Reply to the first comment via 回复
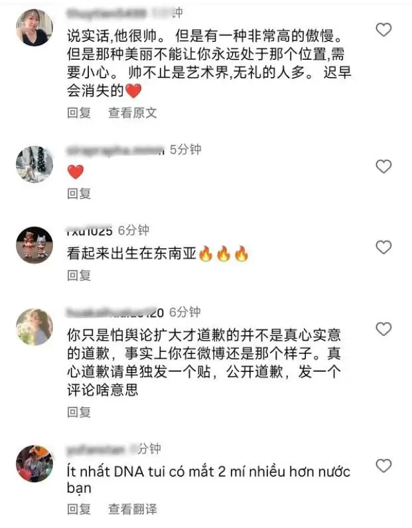 click(79, 113)
